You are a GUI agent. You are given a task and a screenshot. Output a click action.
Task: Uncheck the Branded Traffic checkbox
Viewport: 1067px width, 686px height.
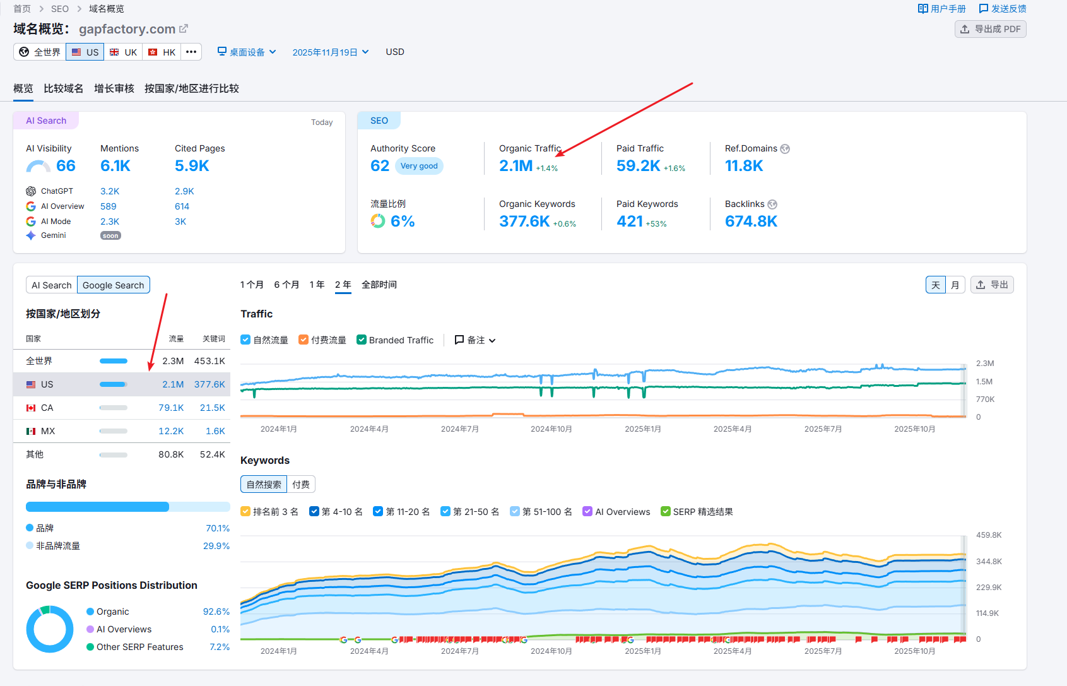[x=362, y=340]
